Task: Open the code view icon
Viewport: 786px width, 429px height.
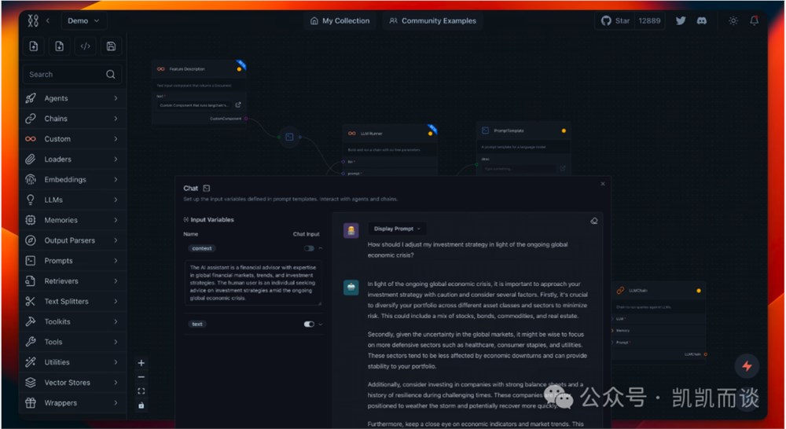Action: coord(85,46)
